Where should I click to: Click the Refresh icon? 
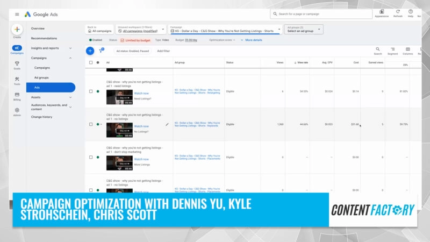click(398, 11)
